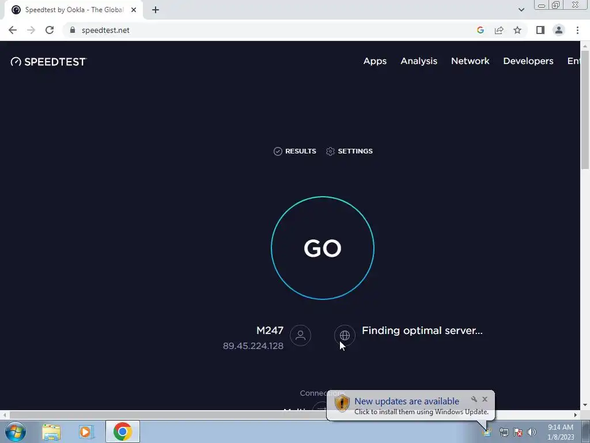Open a new browser tab
This screenshot has width=590, height=443.
(156, 10)
